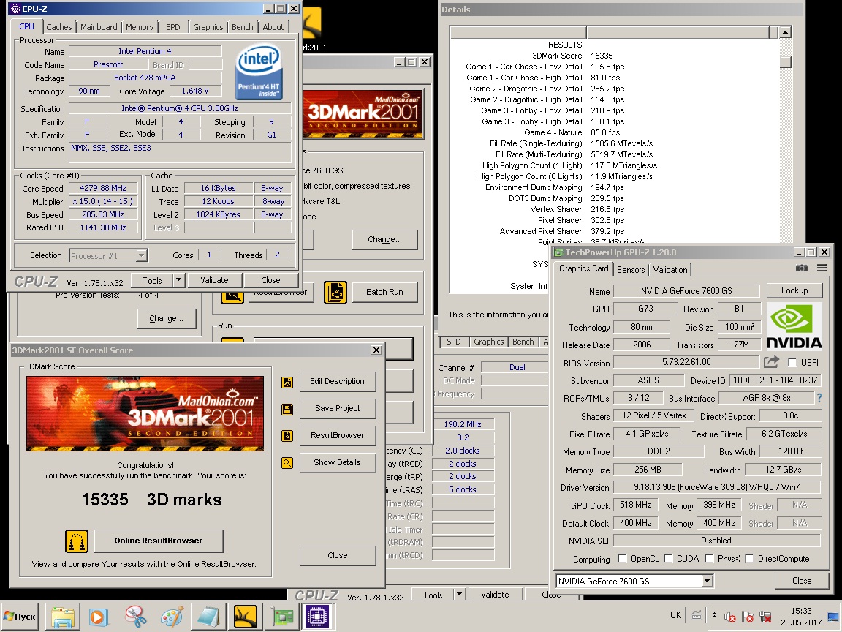Image resolution: width=842 pixels, height=632 pixels.
Task: Click the Online ResultBrowser button
Action: coord(159,541)
